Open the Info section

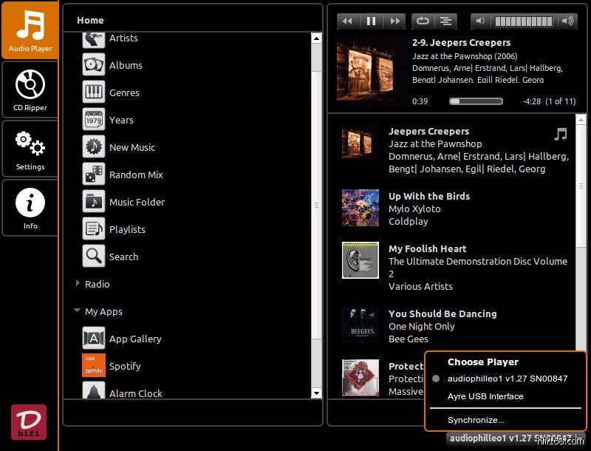30,208
